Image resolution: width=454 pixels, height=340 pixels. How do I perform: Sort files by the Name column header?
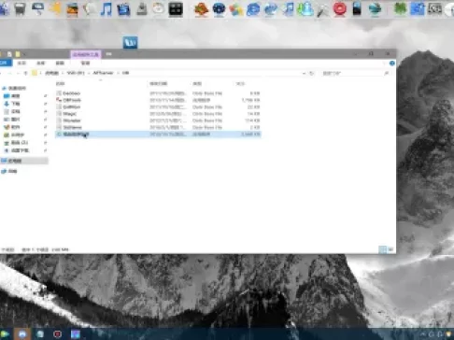(x=60, y=83)
